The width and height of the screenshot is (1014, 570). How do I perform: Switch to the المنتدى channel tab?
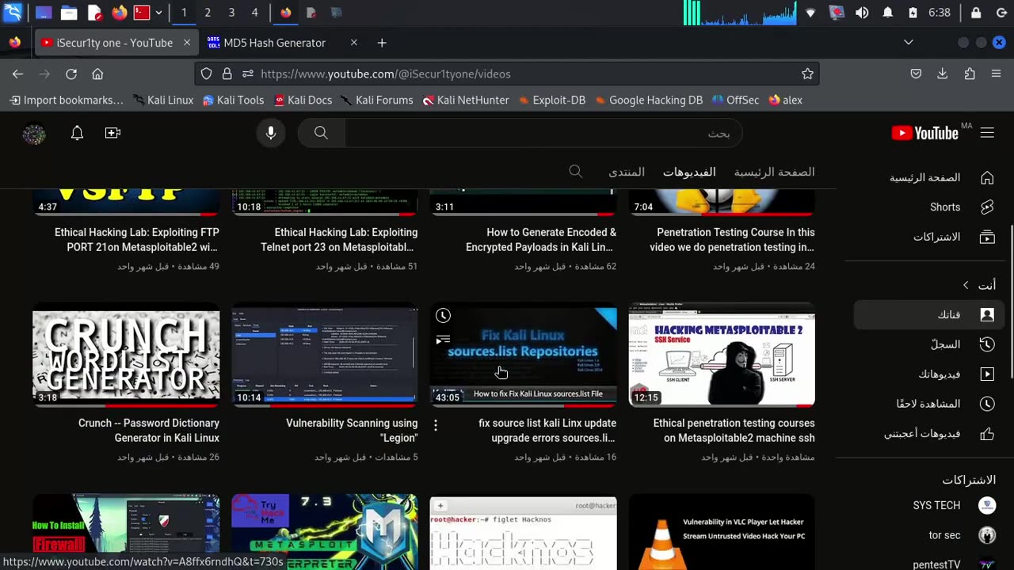(x=627, y=172)
